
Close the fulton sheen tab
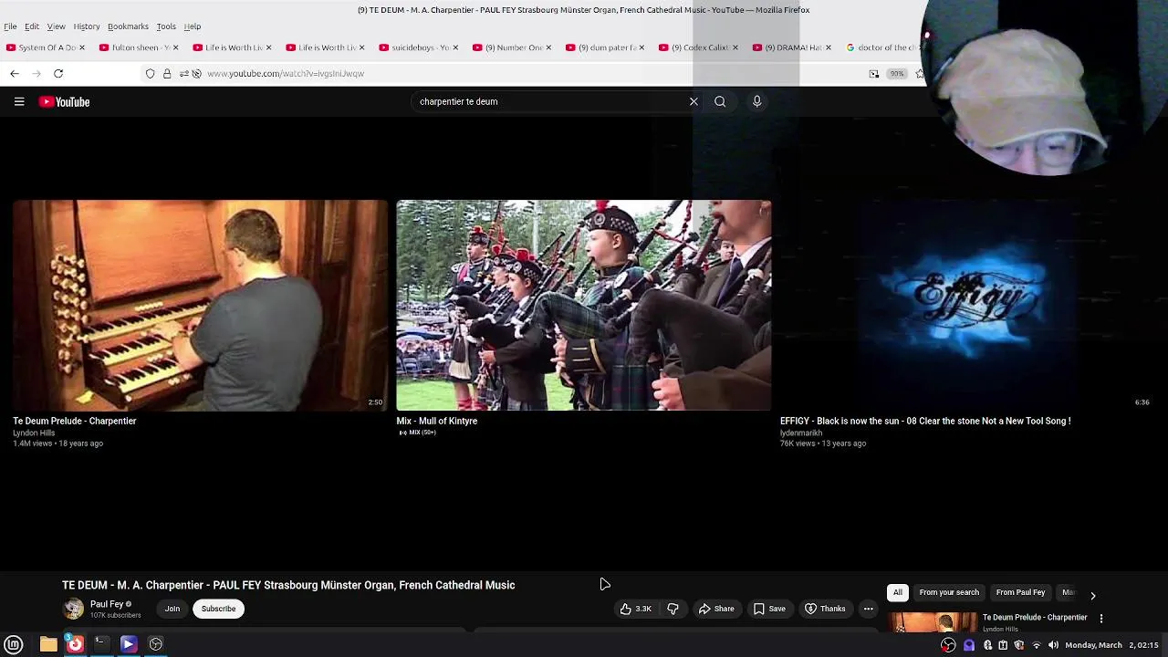coord(175,47)
